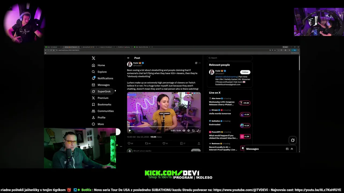Click the browser page scrollbar
344x193 pixels.
click(x=299, y=63)
